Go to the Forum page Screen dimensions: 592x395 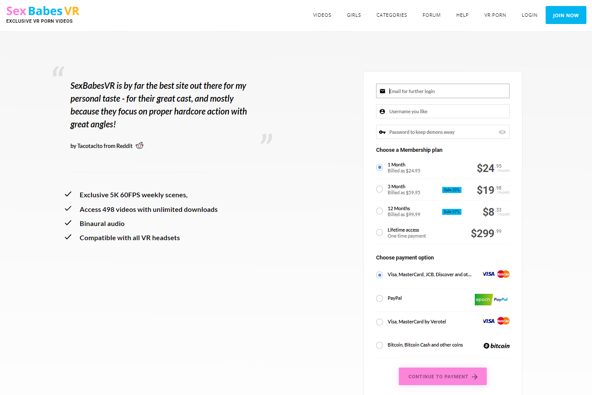[x=431, y=15]
